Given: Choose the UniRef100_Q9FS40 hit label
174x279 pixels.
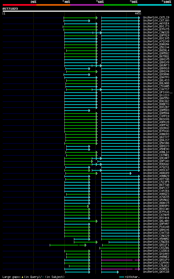Looking at the screenshot, I should pos(156,161).
